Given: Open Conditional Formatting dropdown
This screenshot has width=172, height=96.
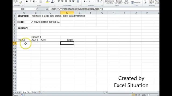Looking at the screenshot, I should pos(109,2).
